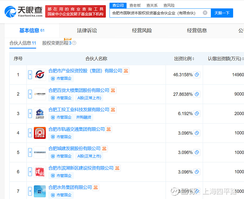Open pie chart icon beside 27.8638%
Screen dimensions: 244x199
click(x=197, y=94)
